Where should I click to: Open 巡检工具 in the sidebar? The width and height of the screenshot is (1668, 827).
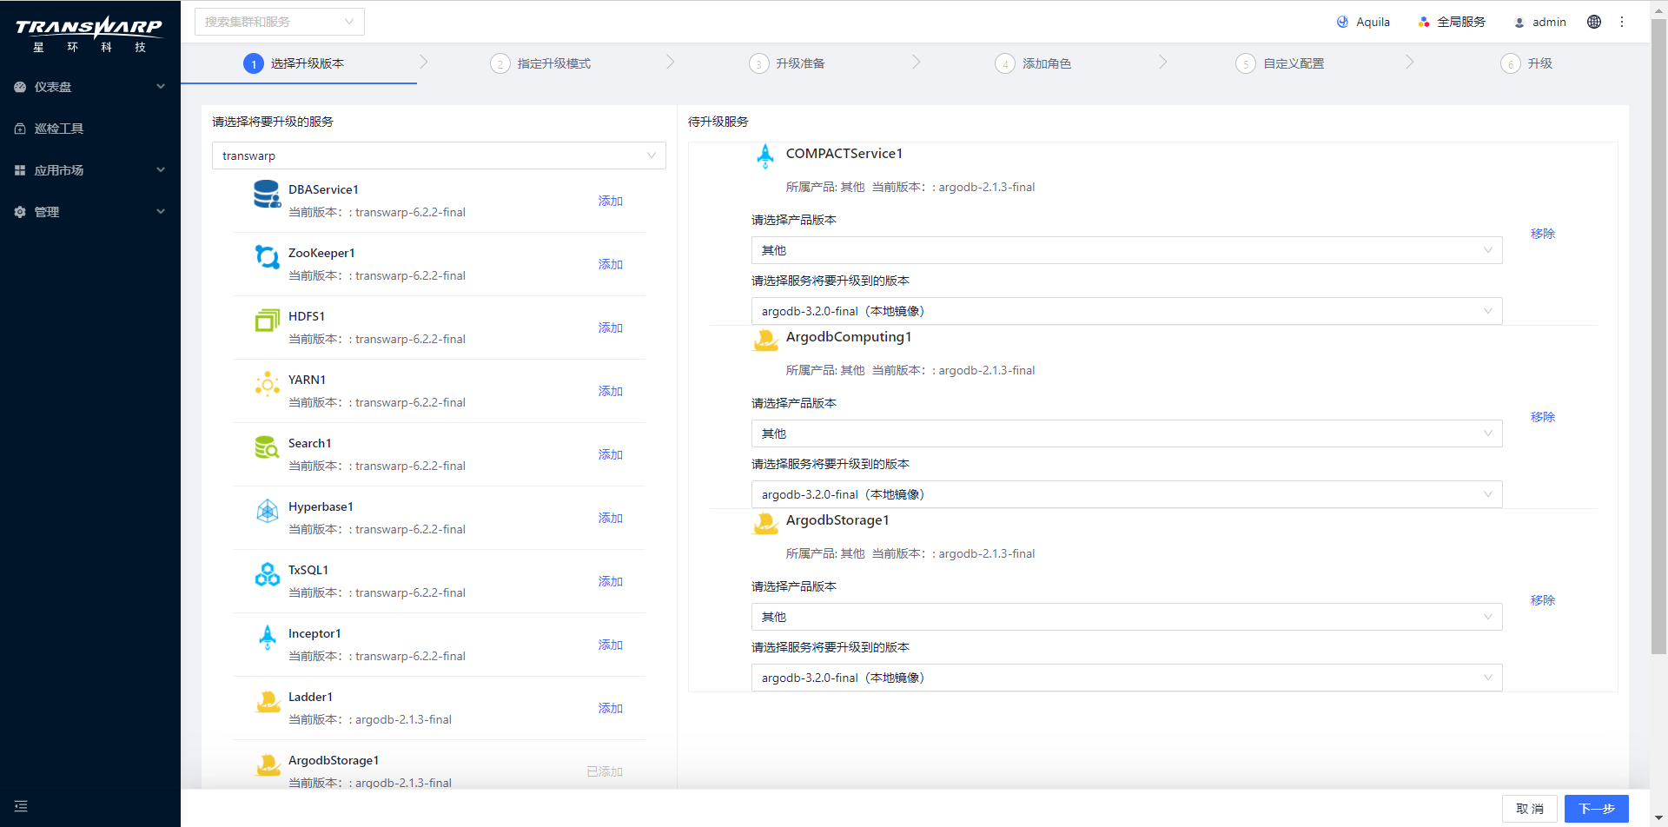[x=90, y=129]
